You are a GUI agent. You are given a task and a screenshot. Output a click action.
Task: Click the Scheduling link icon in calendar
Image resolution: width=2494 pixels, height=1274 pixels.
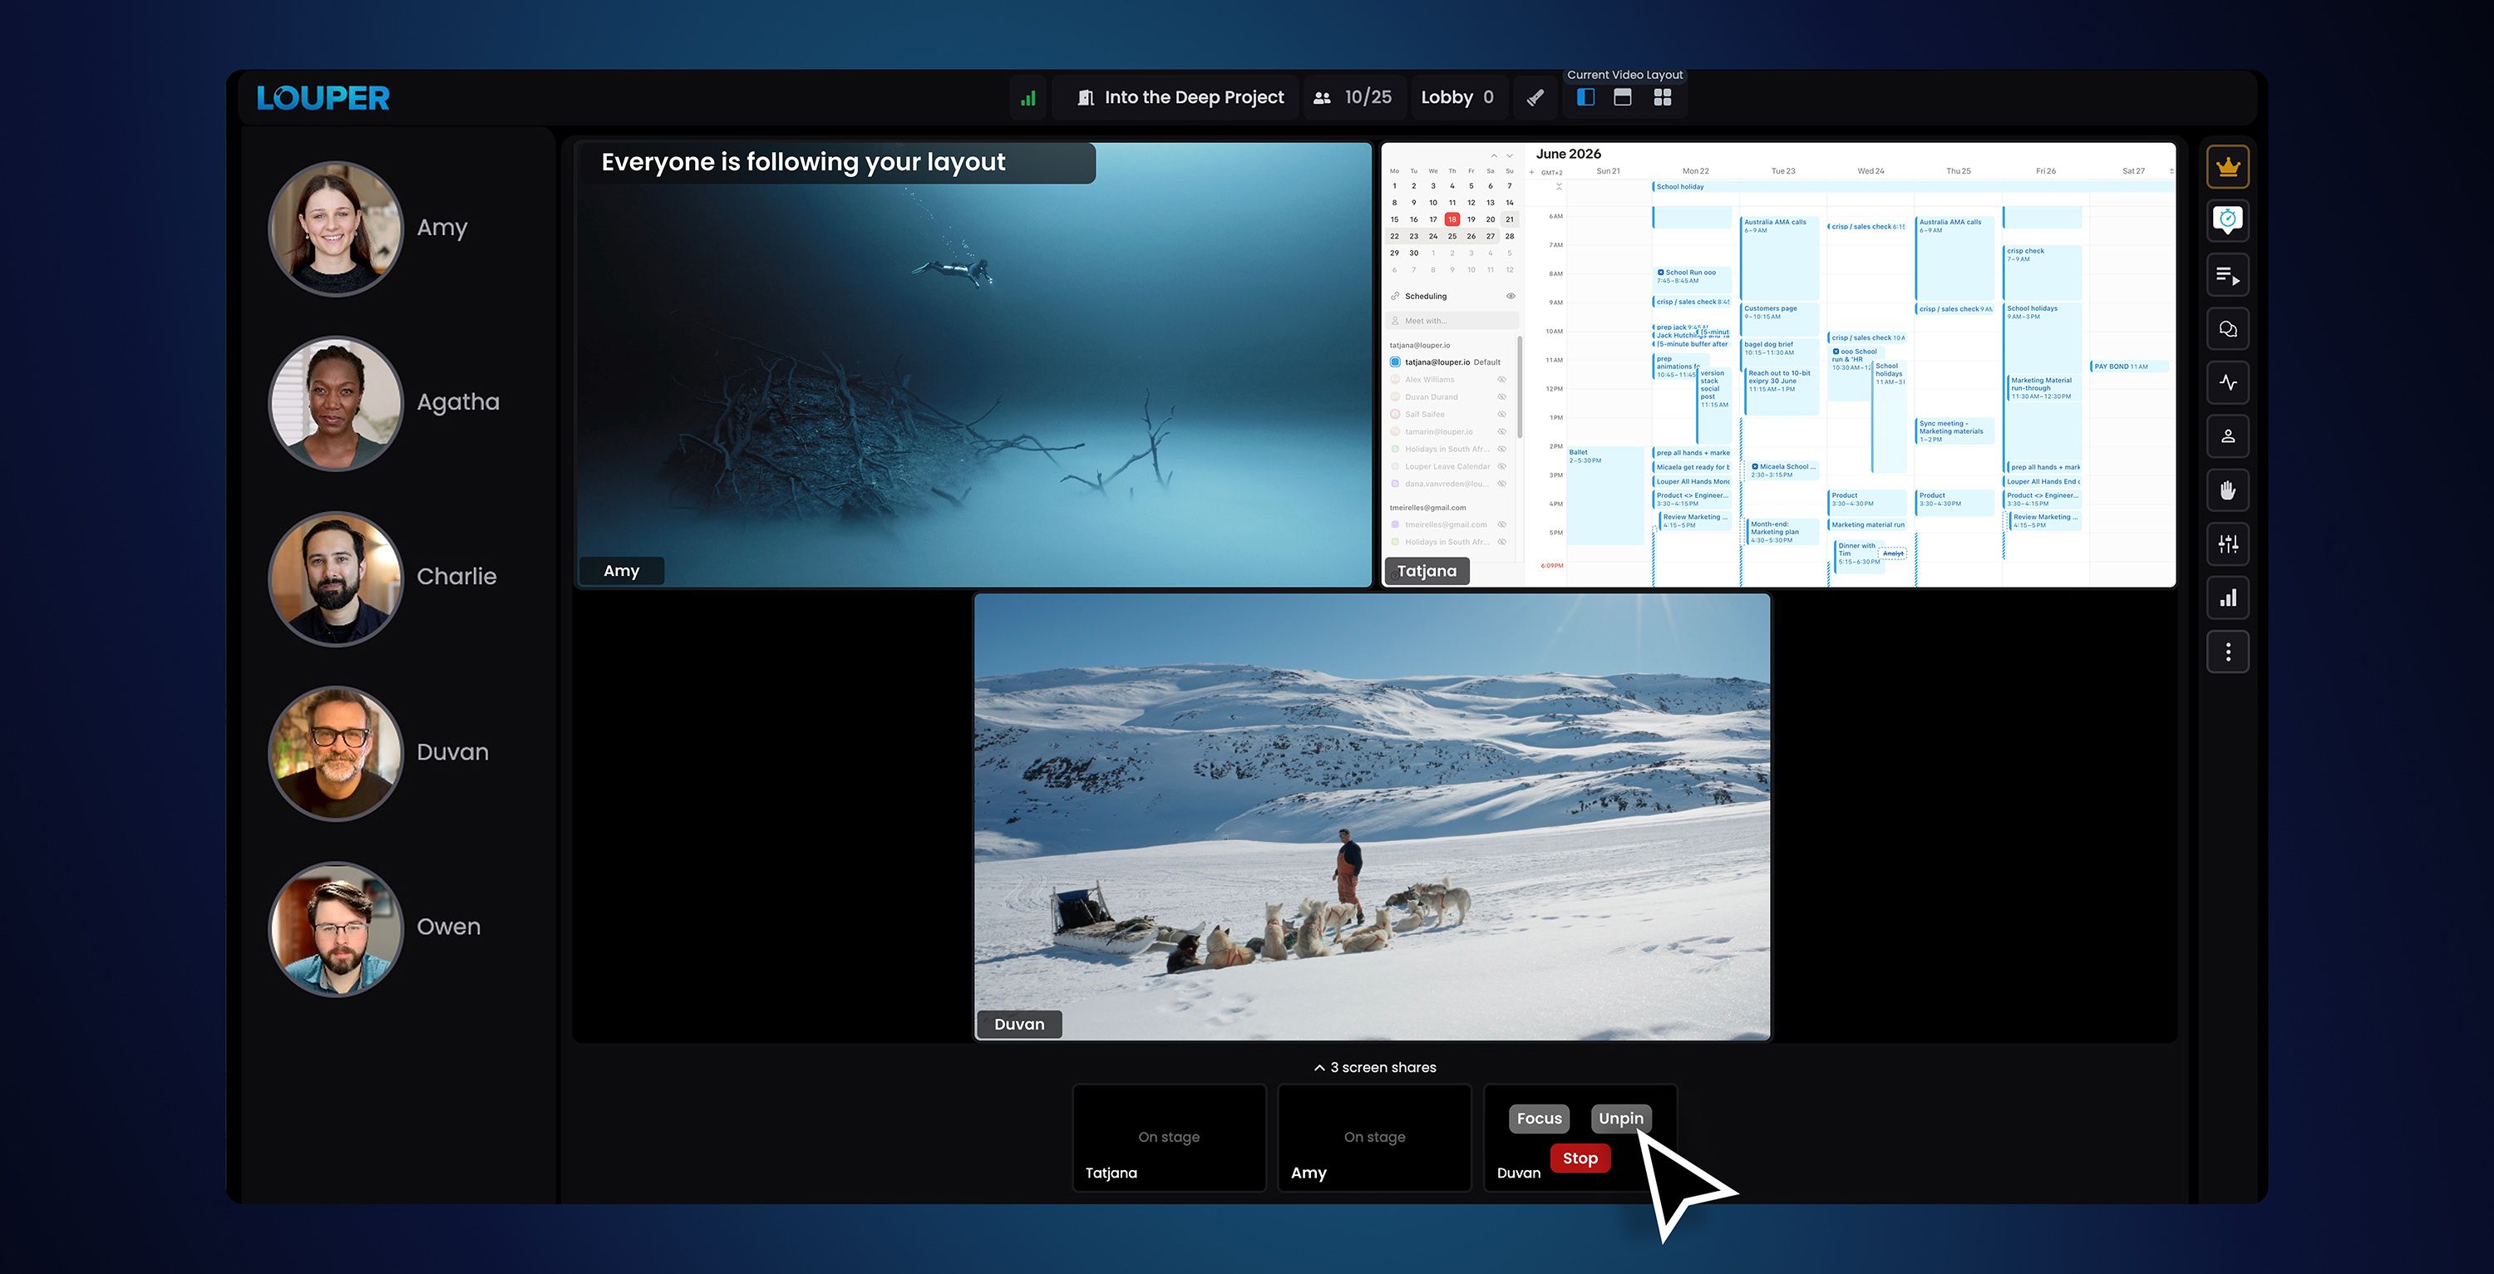1395,296
